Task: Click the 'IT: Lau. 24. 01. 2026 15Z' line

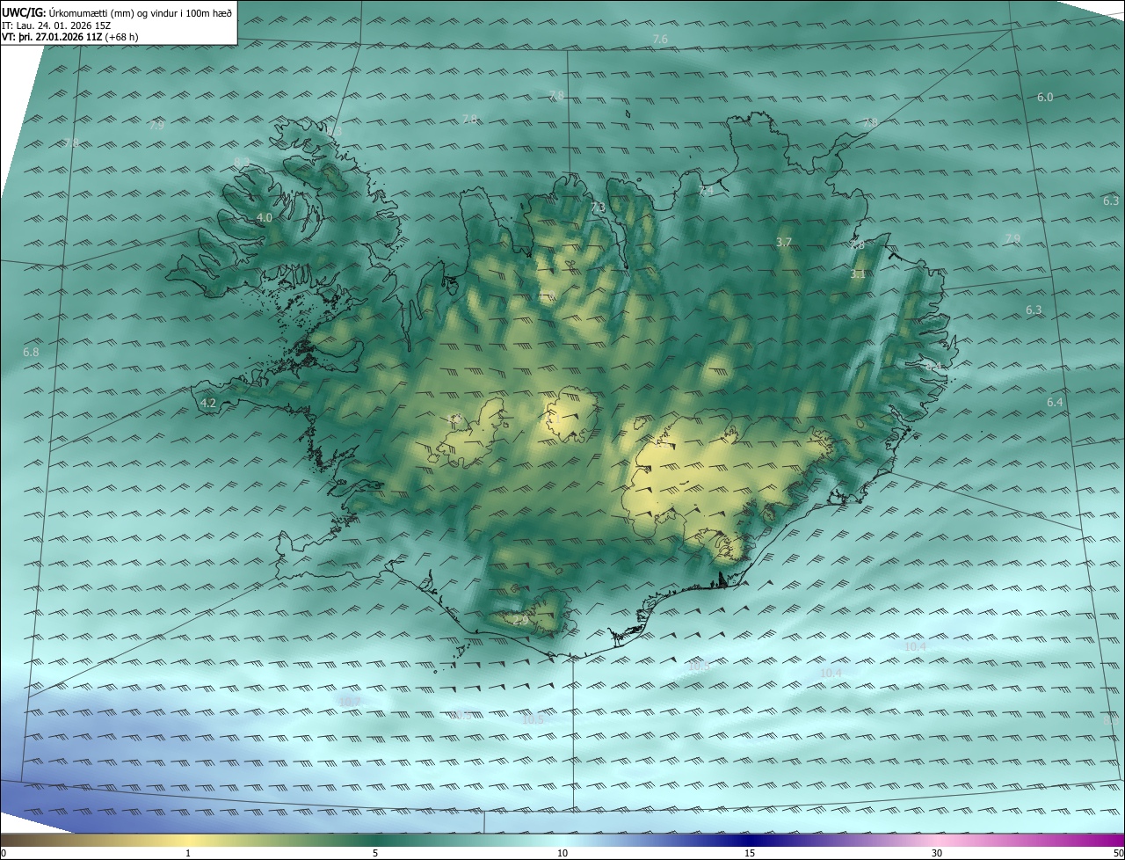Action: tap(56, 25)
